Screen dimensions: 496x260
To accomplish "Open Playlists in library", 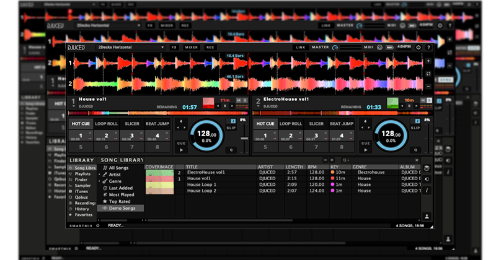I will coord(82,174).
